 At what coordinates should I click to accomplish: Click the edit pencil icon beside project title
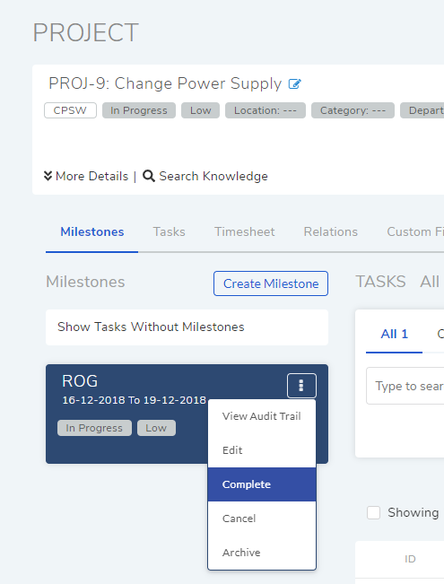tap(294, 83)
